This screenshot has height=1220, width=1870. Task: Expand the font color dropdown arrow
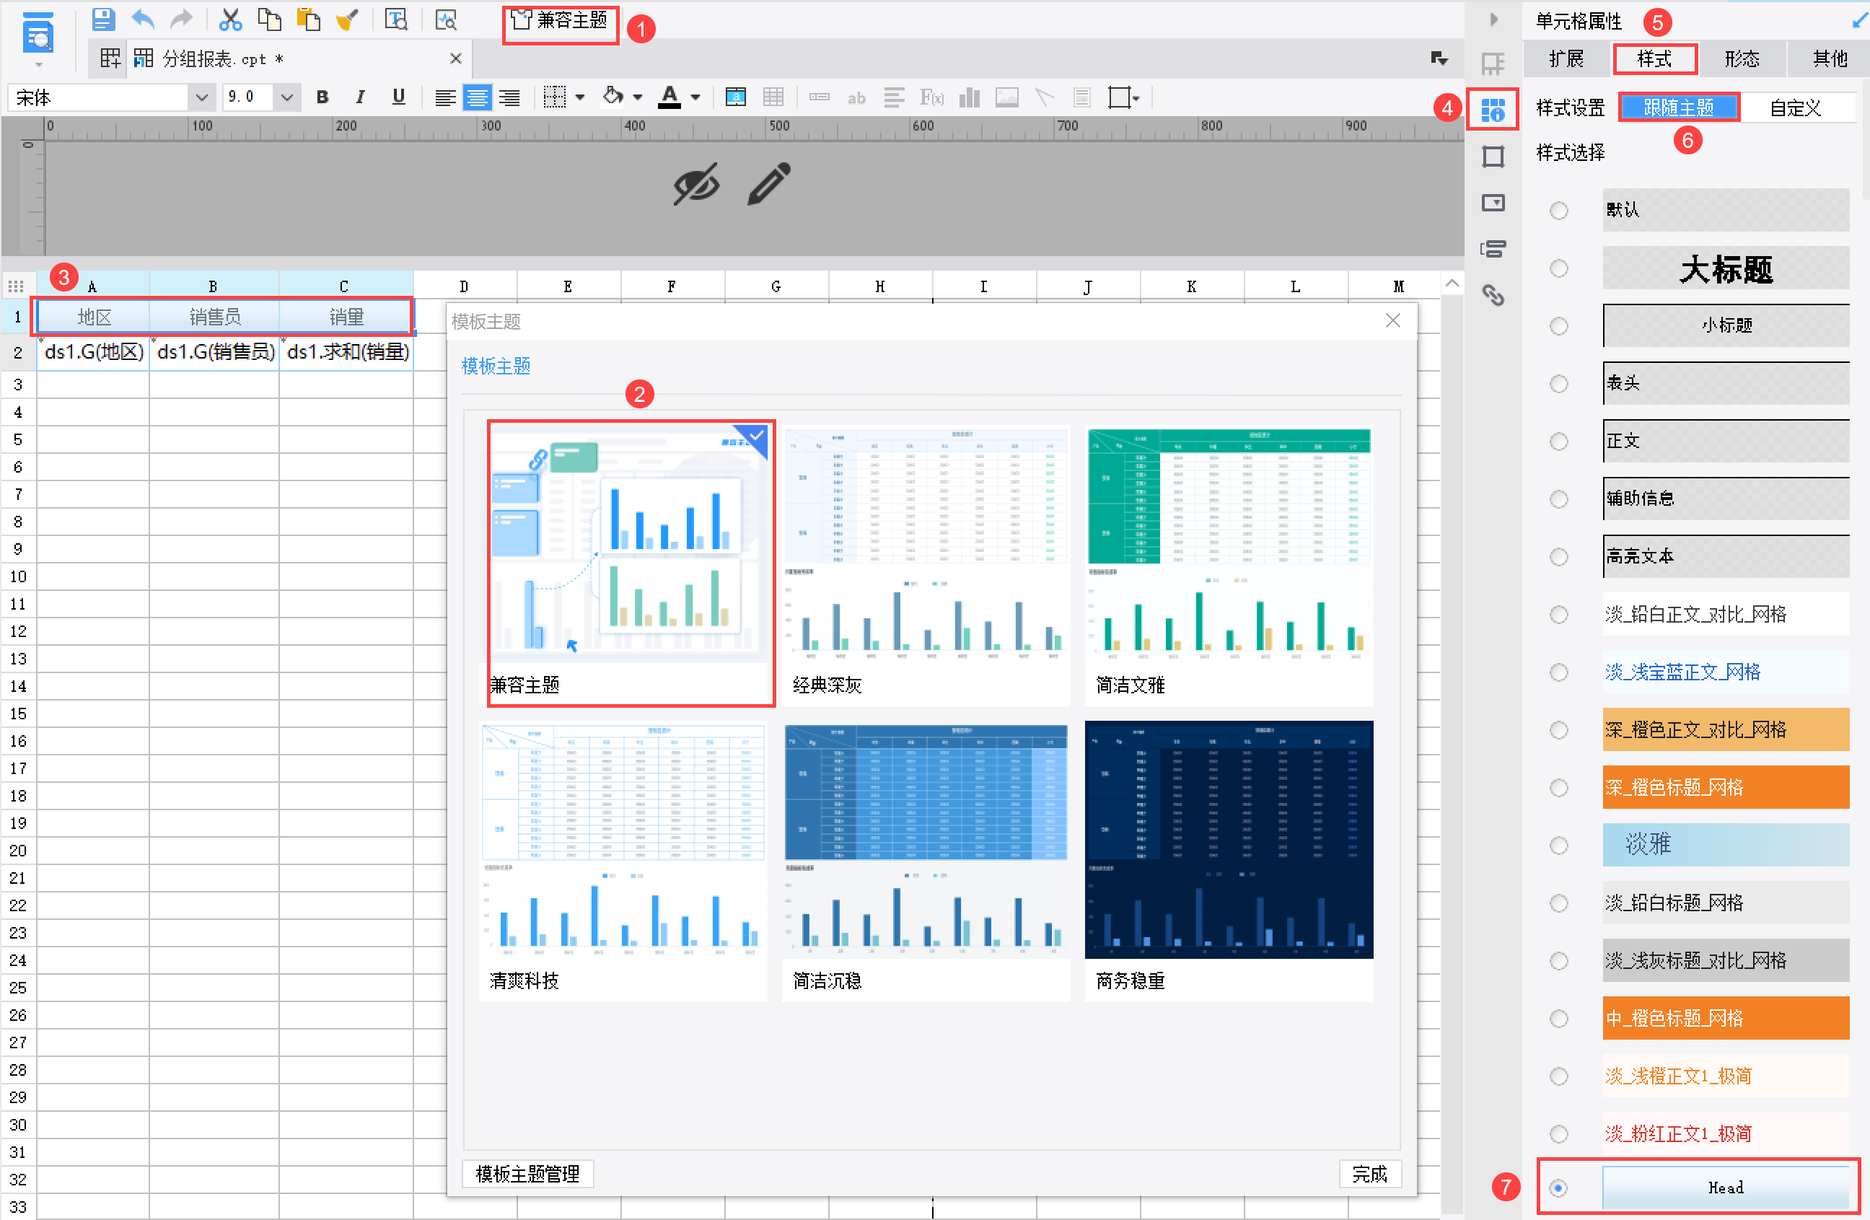695,97
